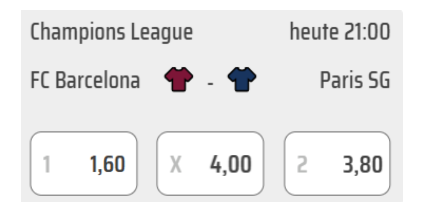424x212 pixels.
Task: Open the Champions League competition label
Action: point(111,33)
